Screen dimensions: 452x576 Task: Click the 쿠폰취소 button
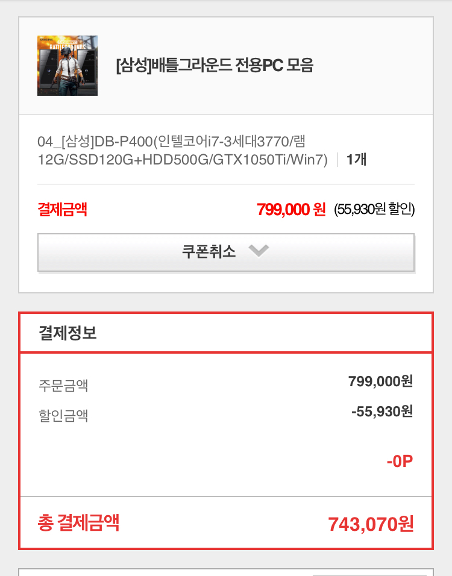pyautogui.click(x=226, y=252)
